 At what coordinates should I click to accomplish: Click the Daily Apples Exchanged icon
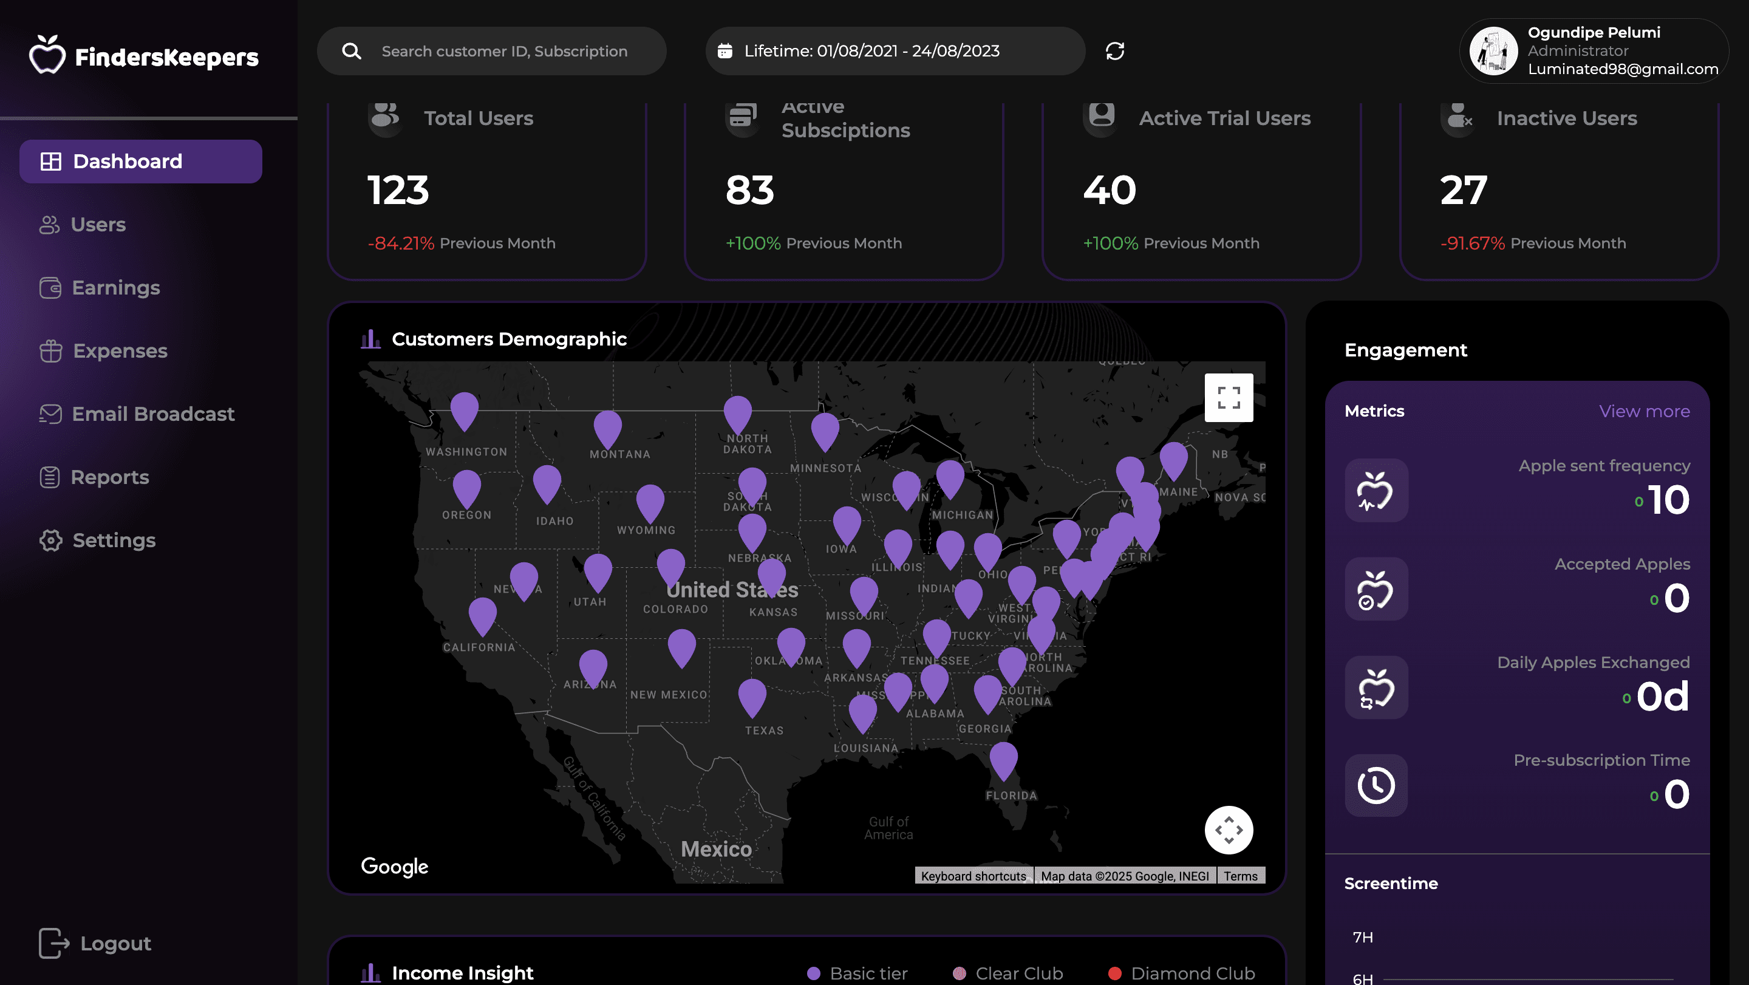coord(1376,687)
